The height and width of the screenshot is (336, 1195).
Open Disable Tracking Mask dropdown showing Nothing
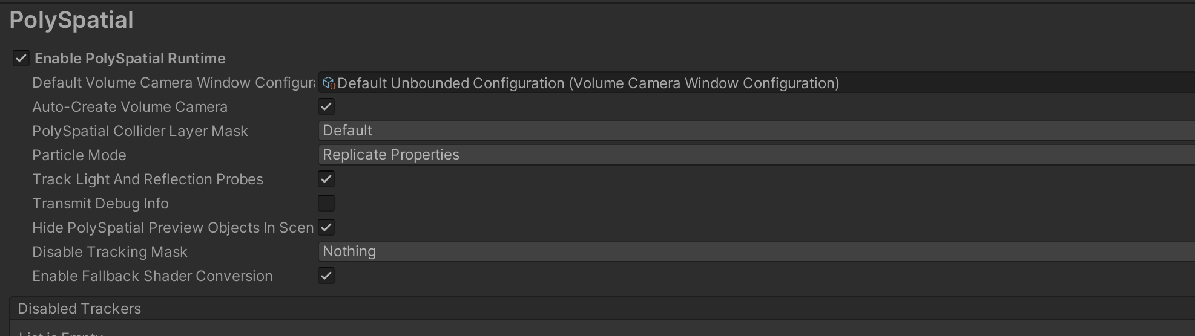(x=756, y=251)
